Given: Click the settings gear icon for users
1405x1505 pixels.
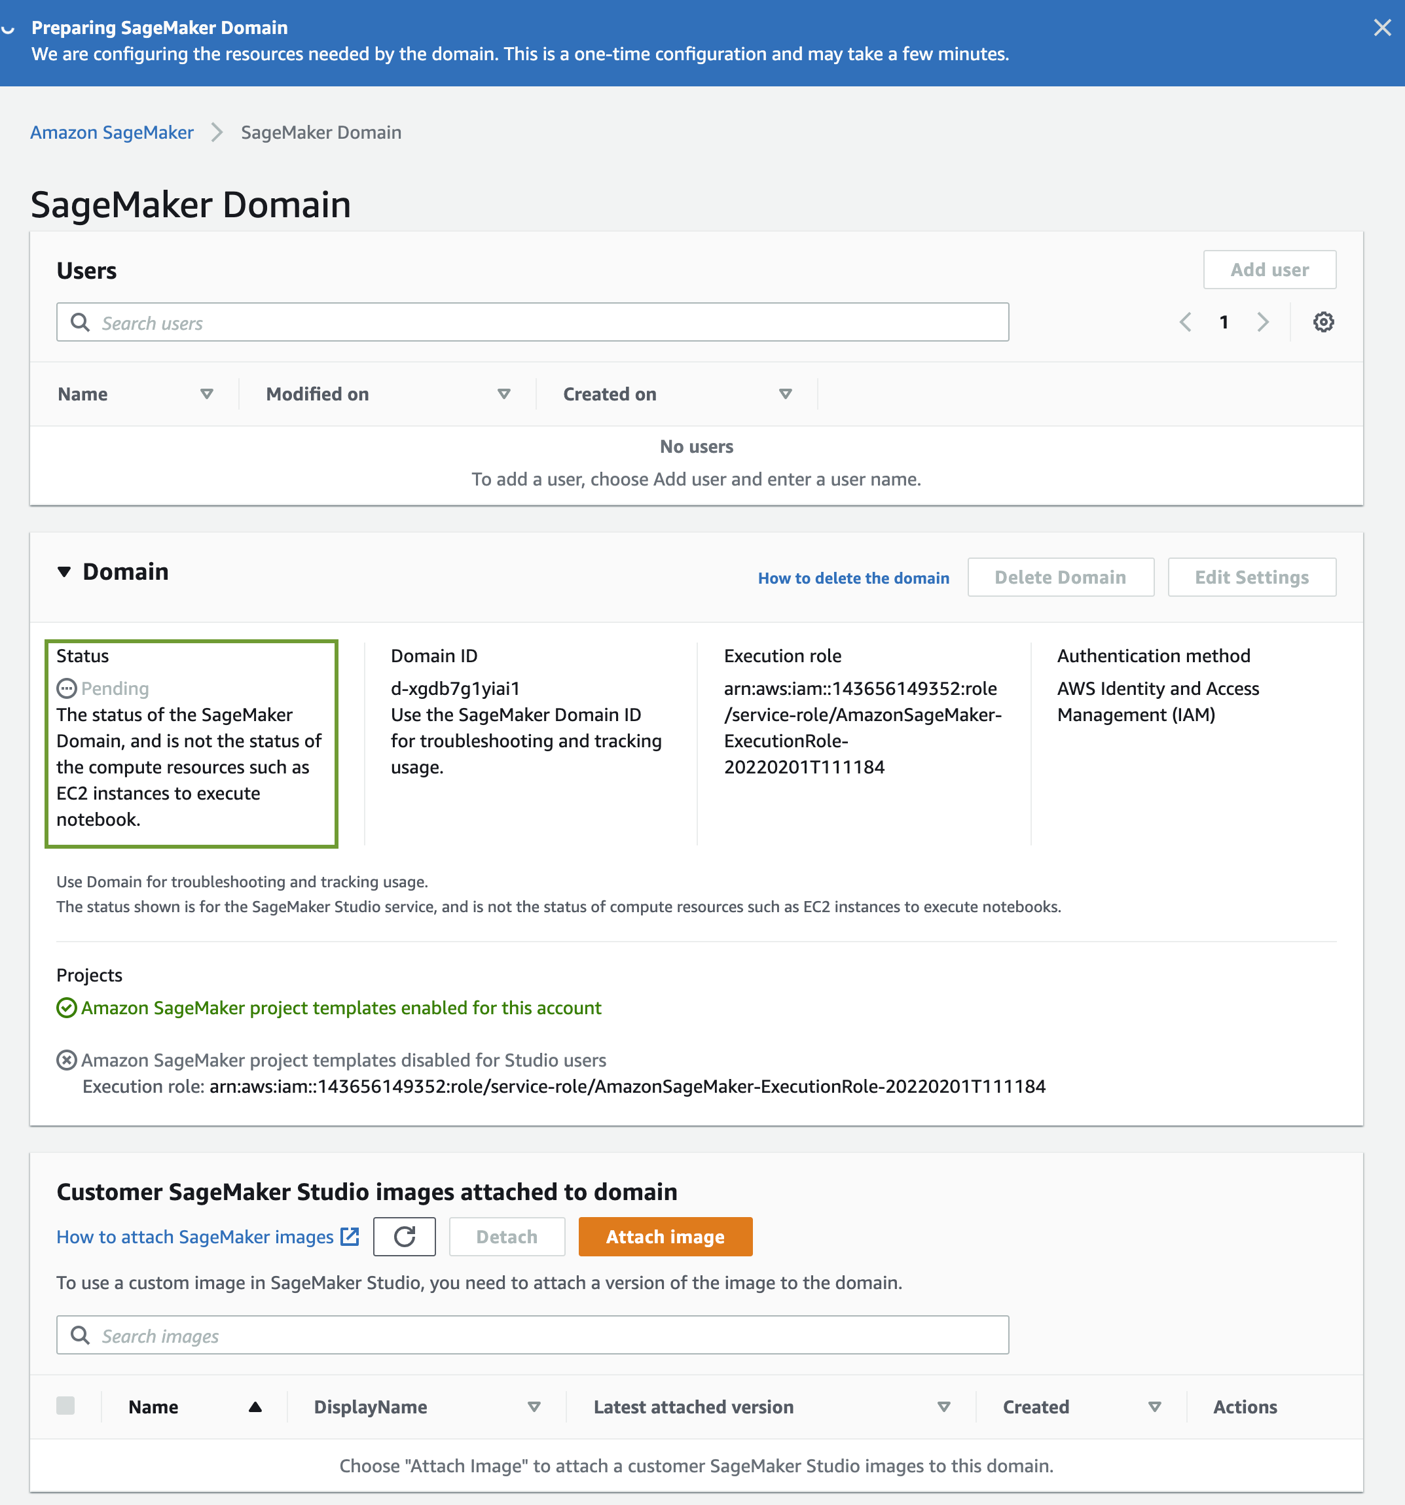Looking at the screenshot, I should click(1323, 322).
